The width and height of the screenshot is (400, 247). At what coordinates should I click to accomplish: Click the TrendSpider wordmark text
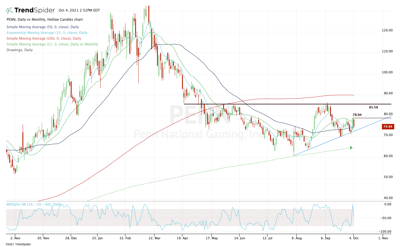click(35, 10)
